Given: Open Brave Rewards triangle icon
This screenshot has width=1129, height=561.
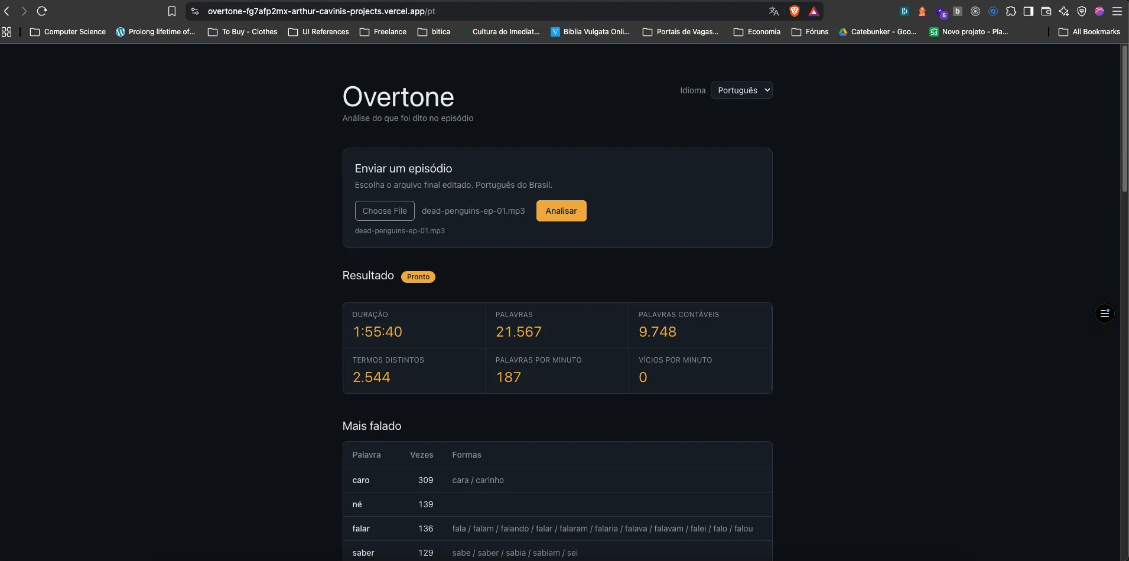Looking at the screenshot, I should pos(814,11).
